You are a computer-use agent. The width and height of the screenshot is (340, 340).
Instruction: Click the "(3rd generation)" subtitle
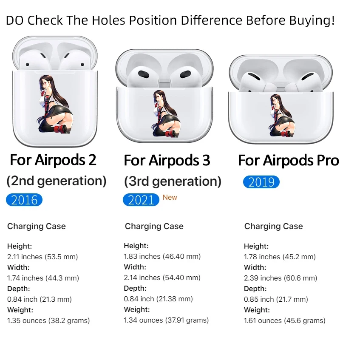173,182
